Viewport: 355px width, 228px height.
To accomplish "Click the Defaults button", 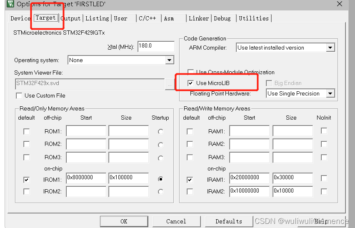I will coord(229,221).
